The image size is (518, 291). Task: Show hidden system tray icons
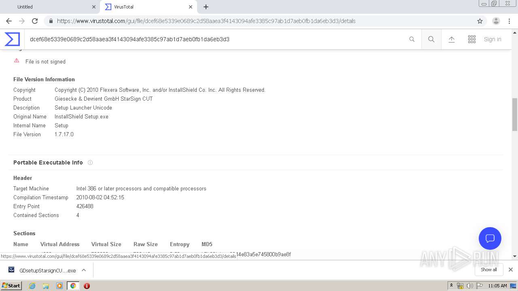452,286
